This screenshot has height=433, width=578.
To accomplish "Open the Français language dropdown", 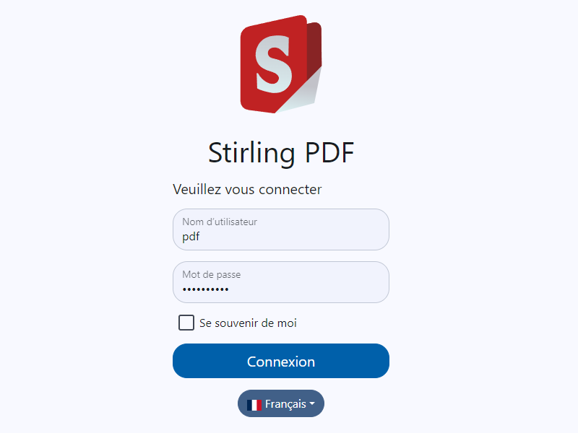I will [x=281, y=404].
